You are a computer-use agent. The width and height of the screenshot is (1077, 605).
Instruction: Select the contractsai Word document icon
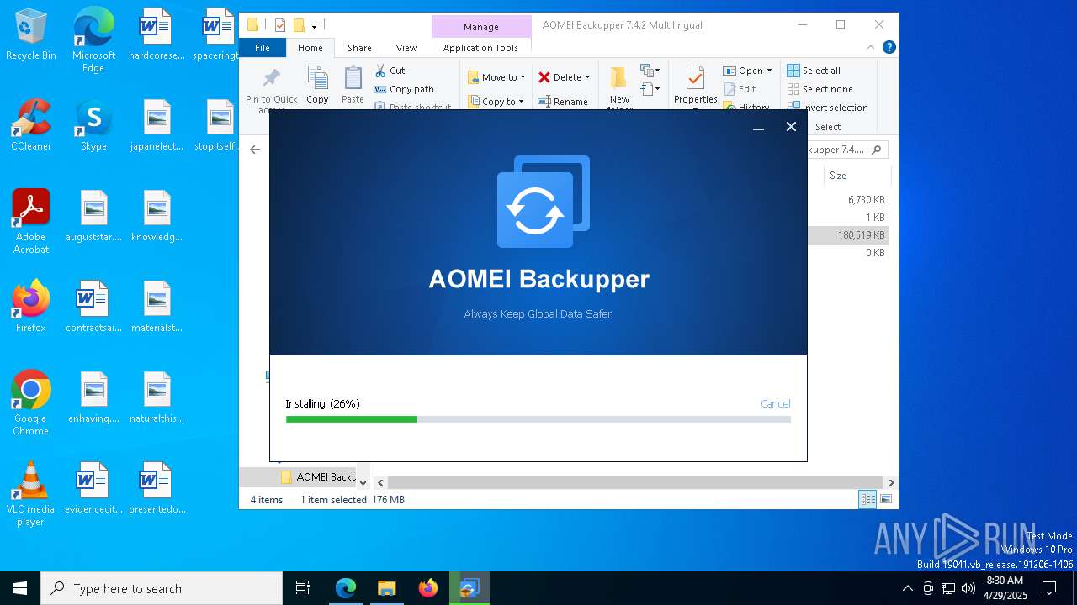(x=93, y=308)
